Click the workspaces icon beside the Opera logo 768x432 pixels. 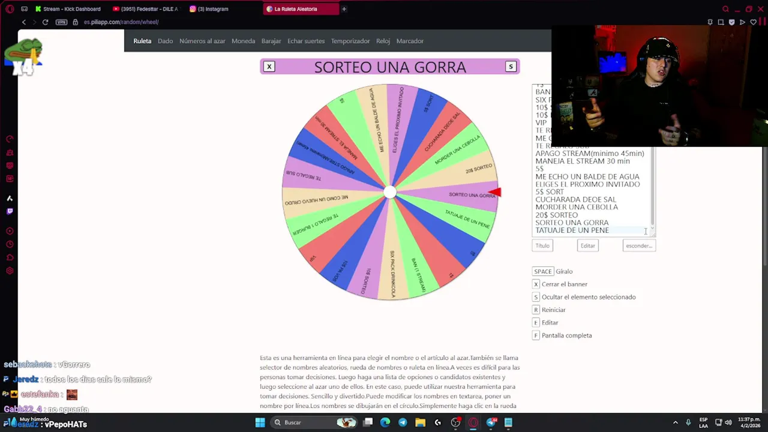click(x=24, y=9)
